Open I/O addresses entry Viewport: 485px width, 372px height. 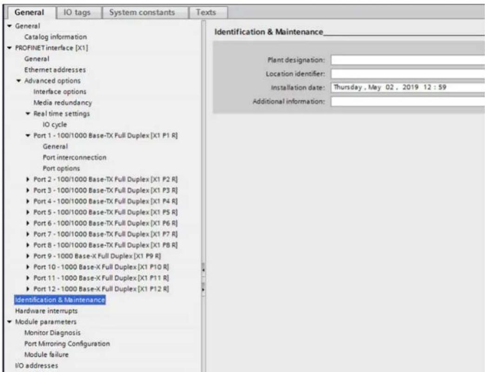pos(36,366)
